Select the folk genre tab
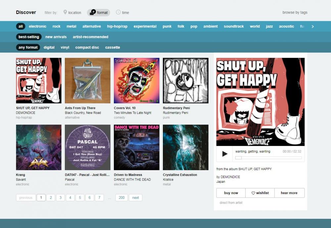This screenshot has height=228, width=331. tap(181, 26)
